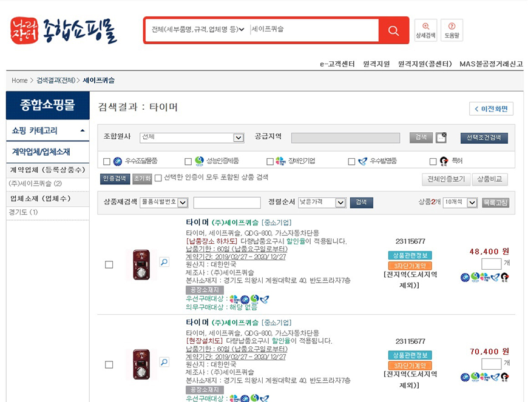Image resolution: width=528 pixels, height=402 pixels.
Task: Check the 특허 checkbox
Action: [433, 162]
